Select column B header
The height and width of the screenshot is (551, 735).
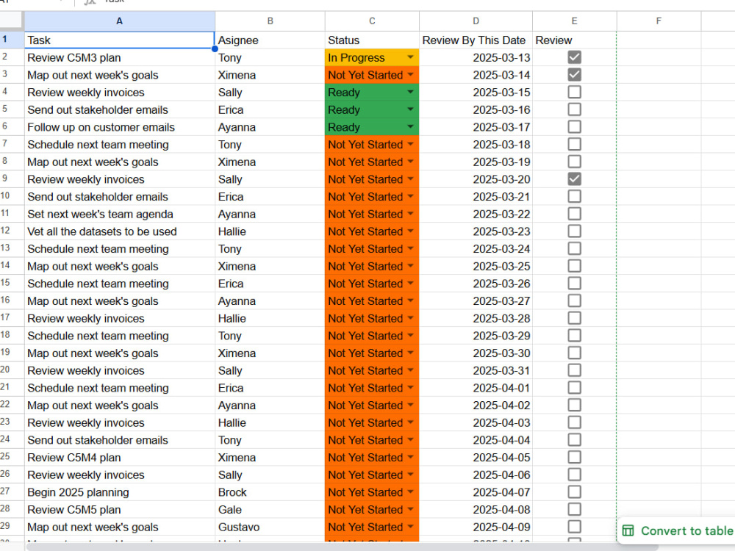(x=270, y=21)
